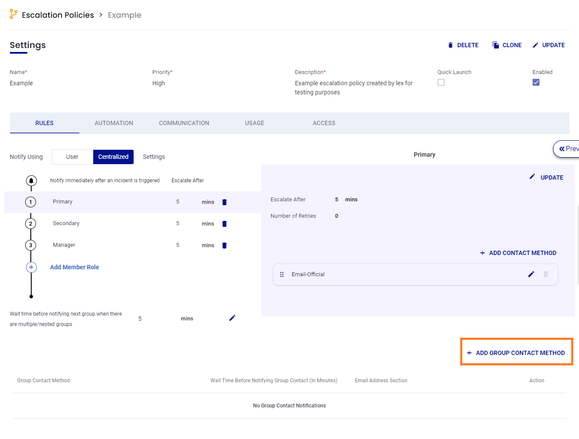Go to previous with Prev button
This screenshot has width=579, height=439.
[568, 148]
